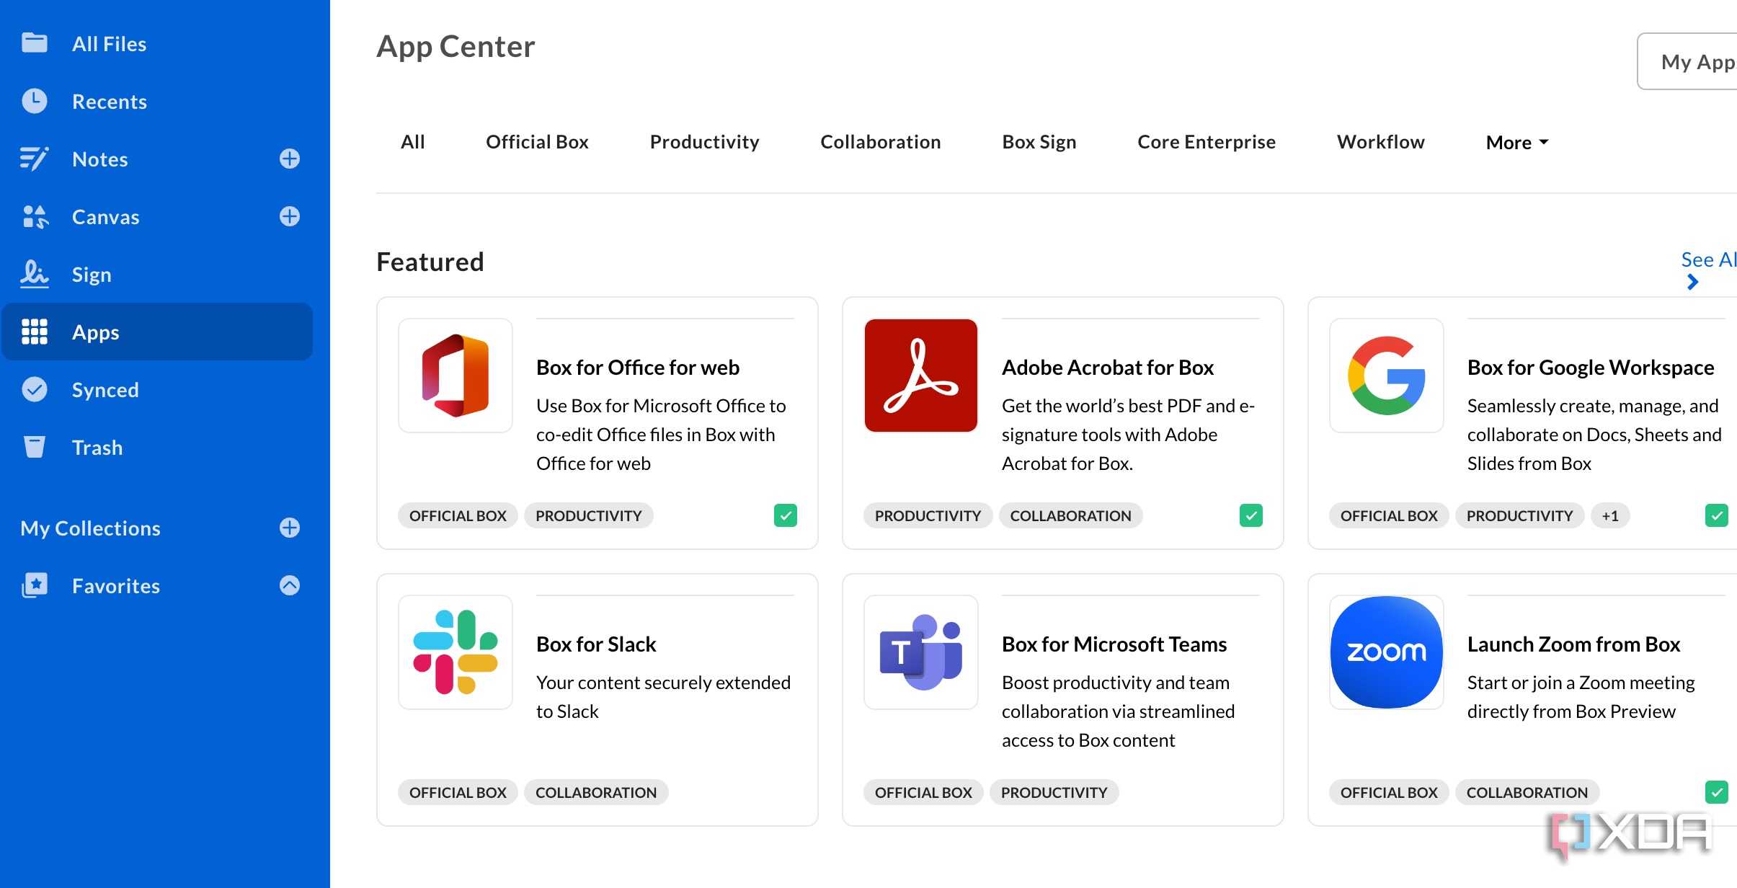Click the Recents clock icon
The width and height of the screenshot is (1737, 888).
pyautogui.click(x=35, y=101)
